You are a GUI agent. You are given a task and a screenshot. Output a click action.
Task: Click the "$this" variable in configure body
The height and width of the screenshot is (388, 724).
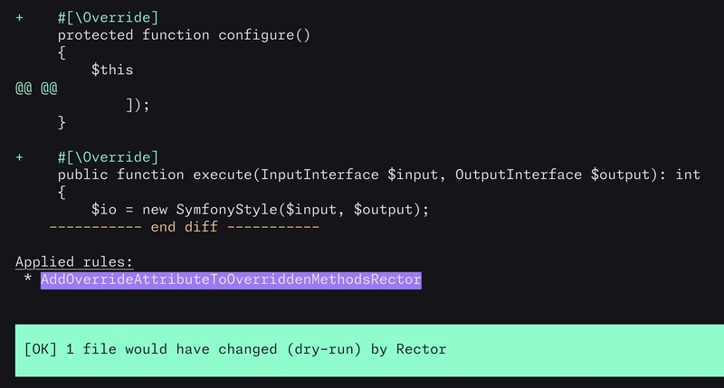[x=112, y=70]
